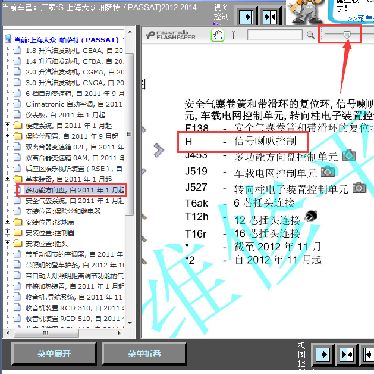This screenshot has height=374, width=374.
Task: Click the camera icon next to J519
Action: [x=328, y=172]
